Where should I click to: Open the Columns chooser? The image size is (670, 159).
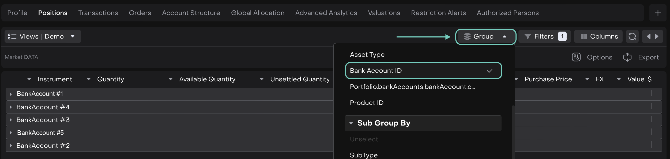(599, 36)
